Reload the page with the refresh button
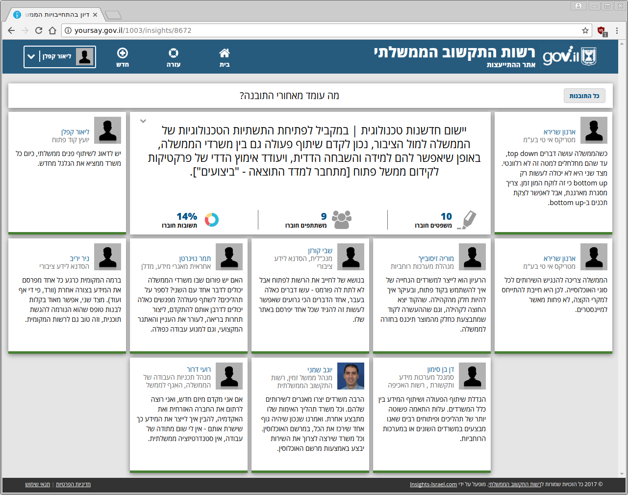Screen dimensions: 628x495 point(39,30)
